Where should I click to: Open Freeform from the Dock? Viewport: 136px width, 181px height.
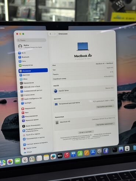pyautogui.click(x=53, y=156)
